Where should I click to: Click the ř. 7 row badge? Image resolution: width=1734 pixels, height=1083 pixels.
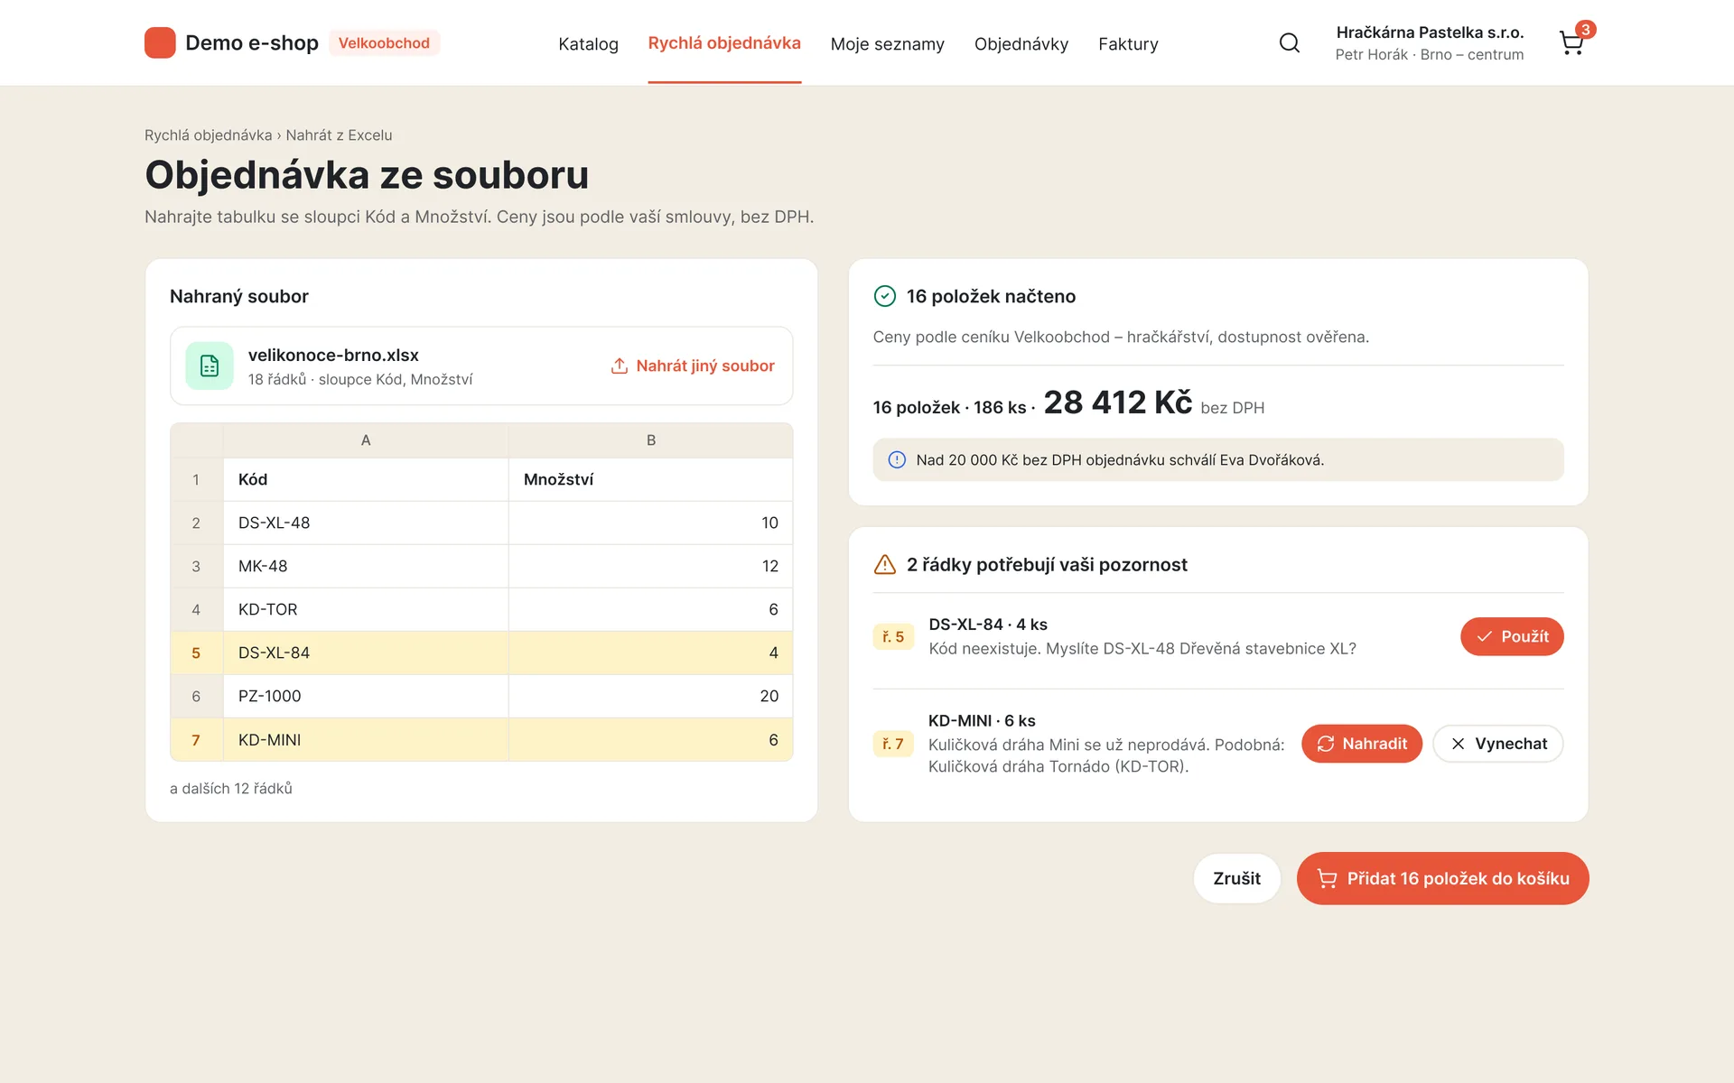[x=893, y=744]
